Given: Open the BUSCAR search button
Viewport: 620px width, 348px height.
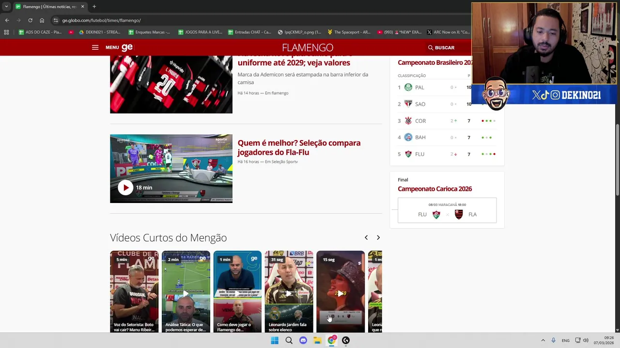Looking at the screenshot, I should pos(441,47).
